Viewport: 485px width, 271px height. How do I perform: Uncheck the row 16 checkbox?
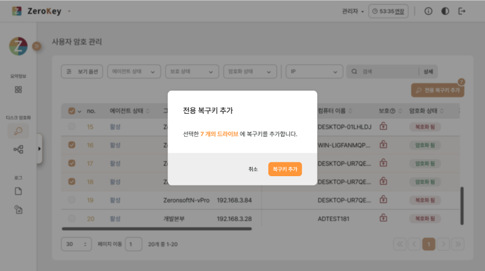tap(72, 145)
